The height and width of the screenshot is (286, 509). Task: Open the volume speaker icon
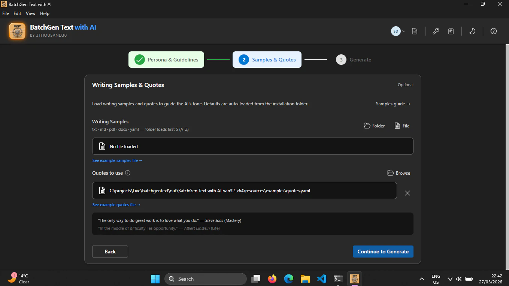coord(459,279)
